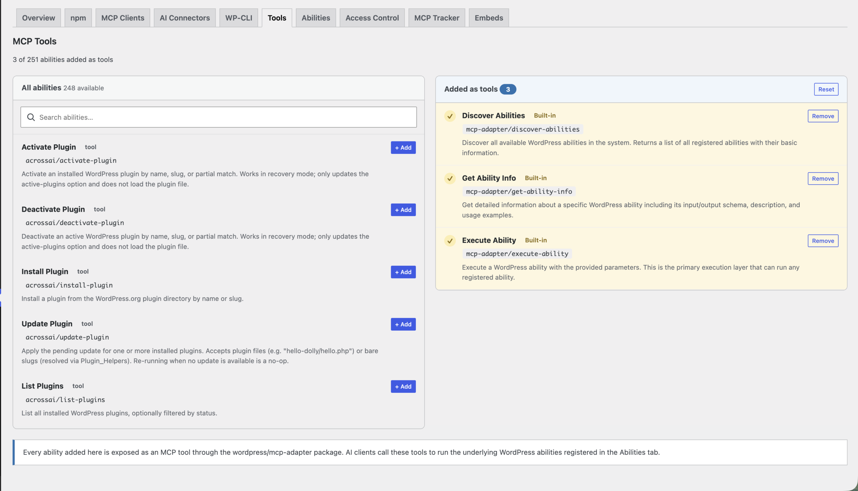The image size is (858, 491).
Task: Click the 'mcp-adapter/get-ability-info' slug
Action: [519, 192]
